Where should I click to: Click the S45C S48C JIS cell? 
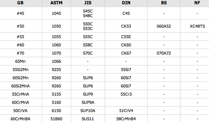[x=88, y=13]
